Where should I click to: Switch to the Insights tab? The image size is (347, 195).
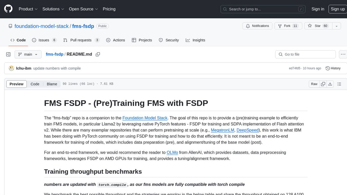[x=195, y=40]
